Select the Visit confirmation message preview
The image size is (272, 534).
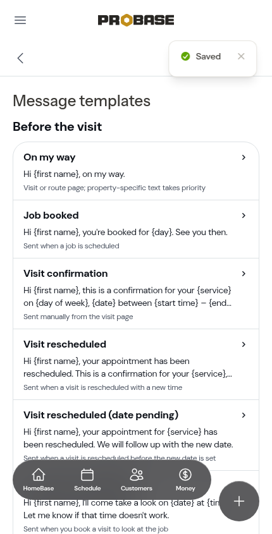[128, 296]
